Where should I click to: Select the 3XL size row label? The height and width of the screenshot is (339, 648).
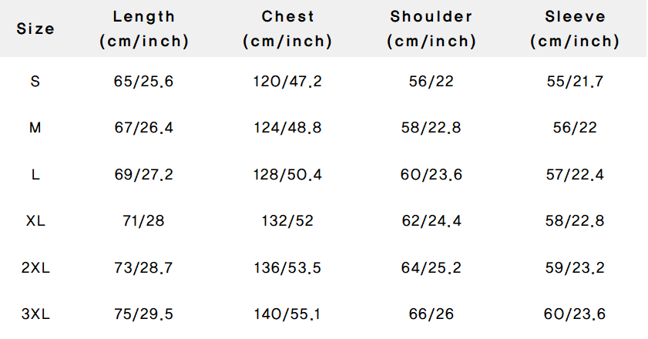[35, 314]
